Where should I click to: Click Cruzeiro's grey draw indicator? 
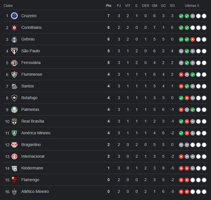coord(193,16)
